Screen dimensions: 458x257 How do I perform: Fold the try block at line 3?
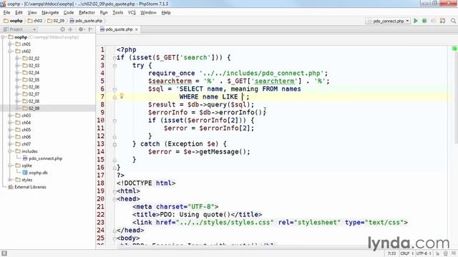click(114, 66)
